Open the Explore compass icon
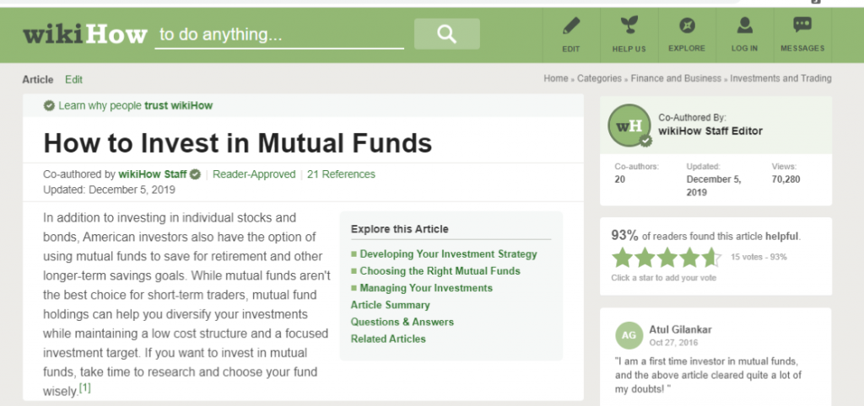This screenshot has width=864, height=406. point(687,25)
